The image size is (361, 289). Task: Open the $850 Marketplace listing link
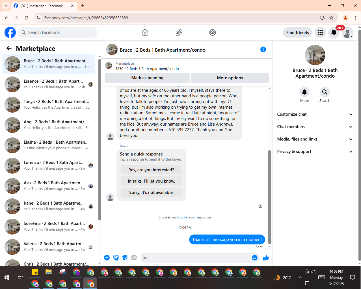coord(147,69)
